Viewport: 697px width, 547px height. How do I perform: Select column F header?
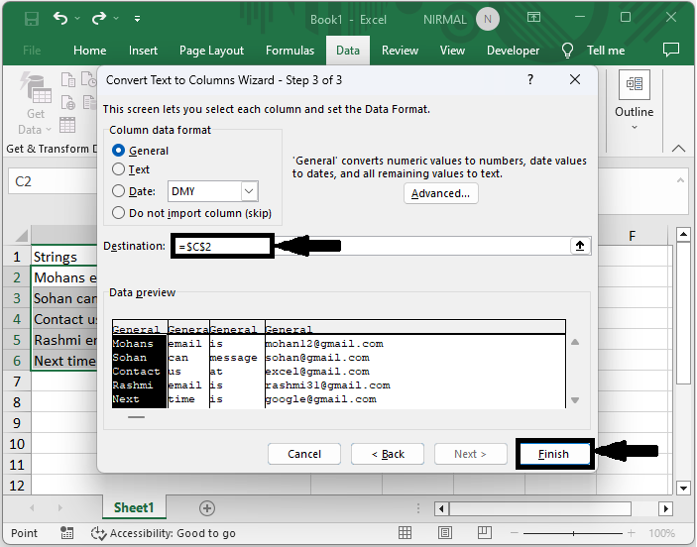pyautogui.click(x=633, y=236)
